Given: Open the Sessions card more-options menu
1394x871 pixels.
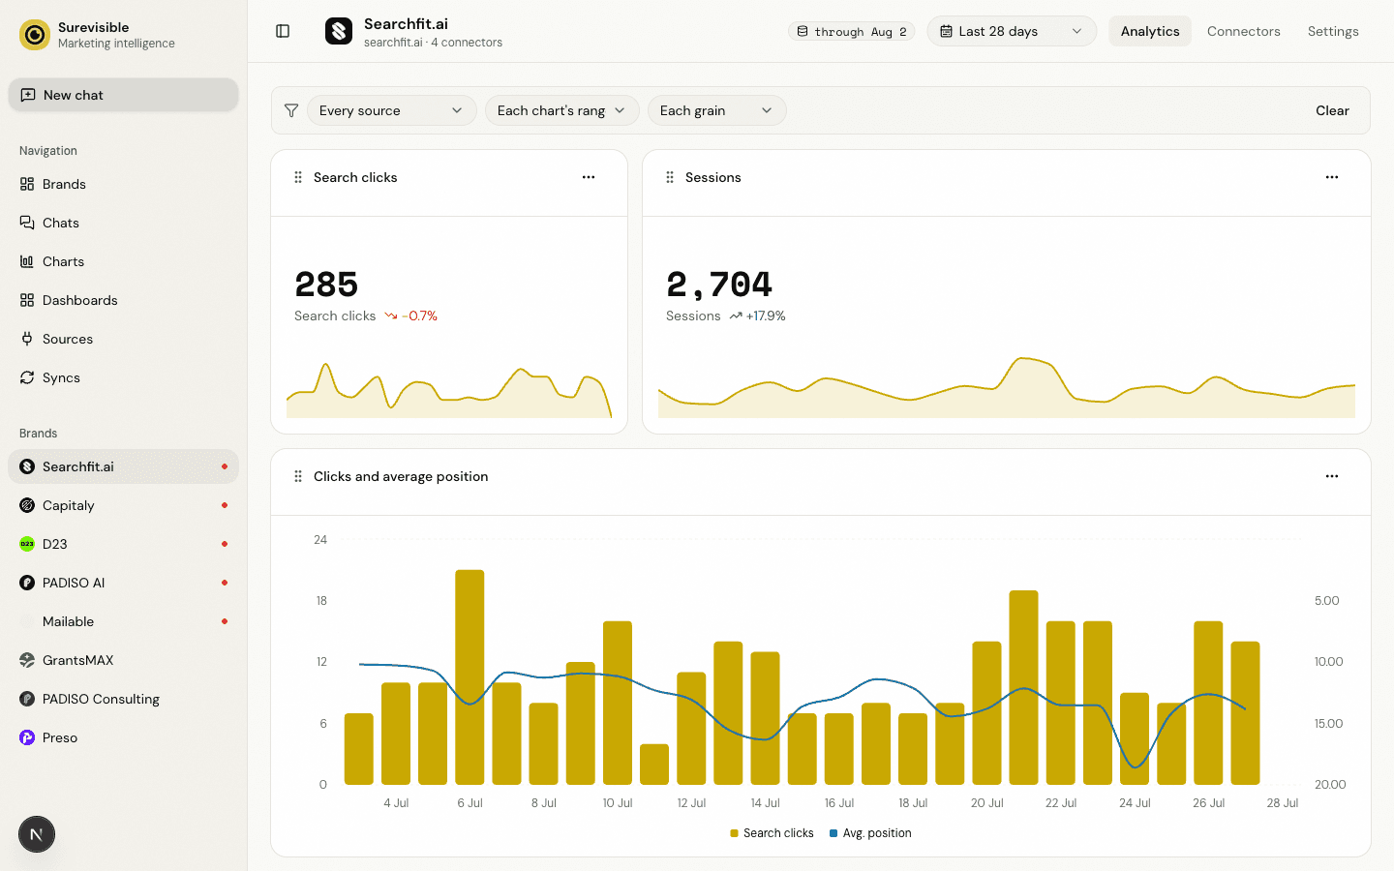Looking at the screenshot, I should (x=1332, y=177).
